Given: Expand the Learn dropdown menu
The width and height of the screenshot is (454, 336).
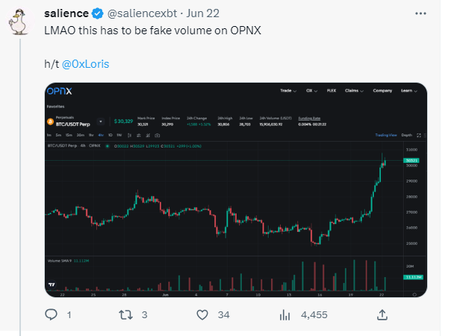Looking at the screenshot, I should [x=408, y=90].
